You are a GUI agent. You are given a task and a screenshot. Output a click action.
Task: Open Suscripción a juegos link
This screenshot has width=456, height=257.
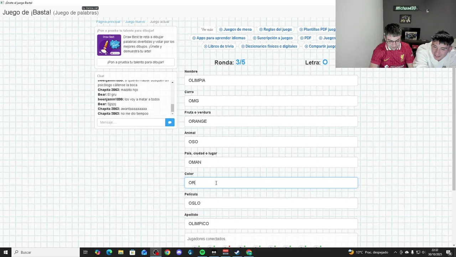[273, 38]
